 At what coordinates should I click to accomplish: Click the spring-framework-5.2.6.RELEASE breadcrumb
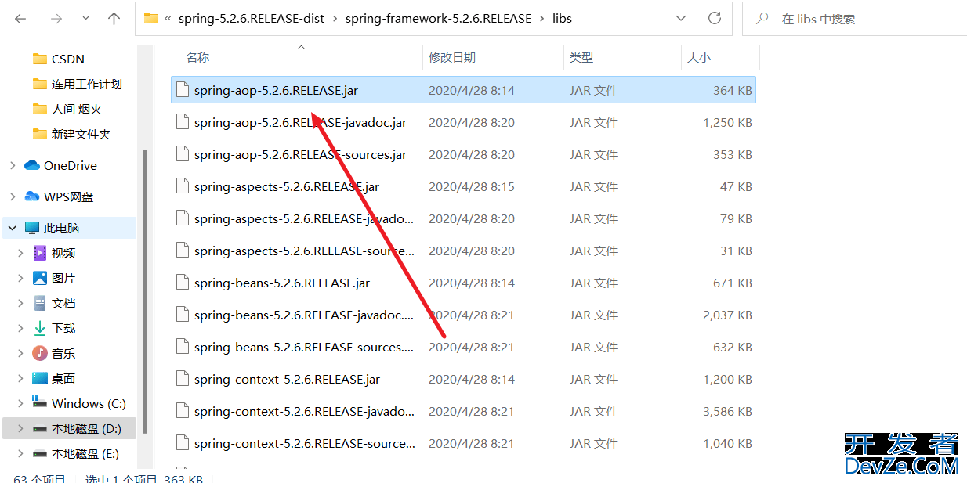(x=438, y=18)
